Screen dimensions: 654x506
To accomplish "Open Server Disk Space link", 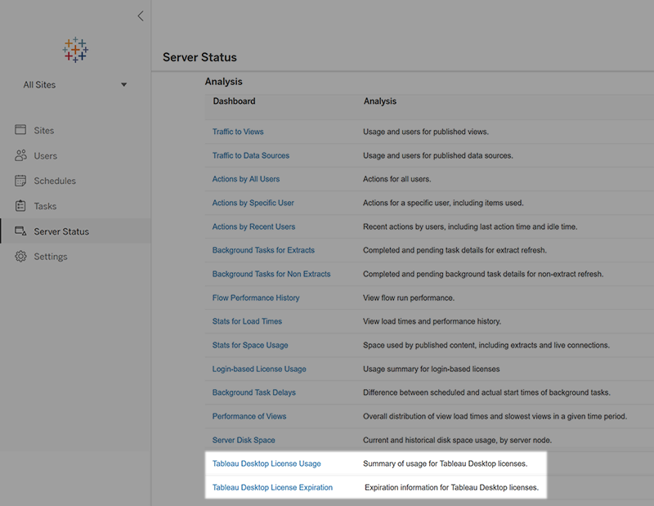I will (244, 440).
